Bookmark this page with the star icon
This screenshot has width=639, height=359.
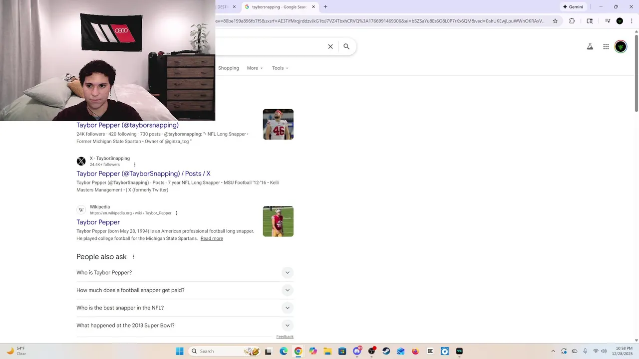click(555, 21)
